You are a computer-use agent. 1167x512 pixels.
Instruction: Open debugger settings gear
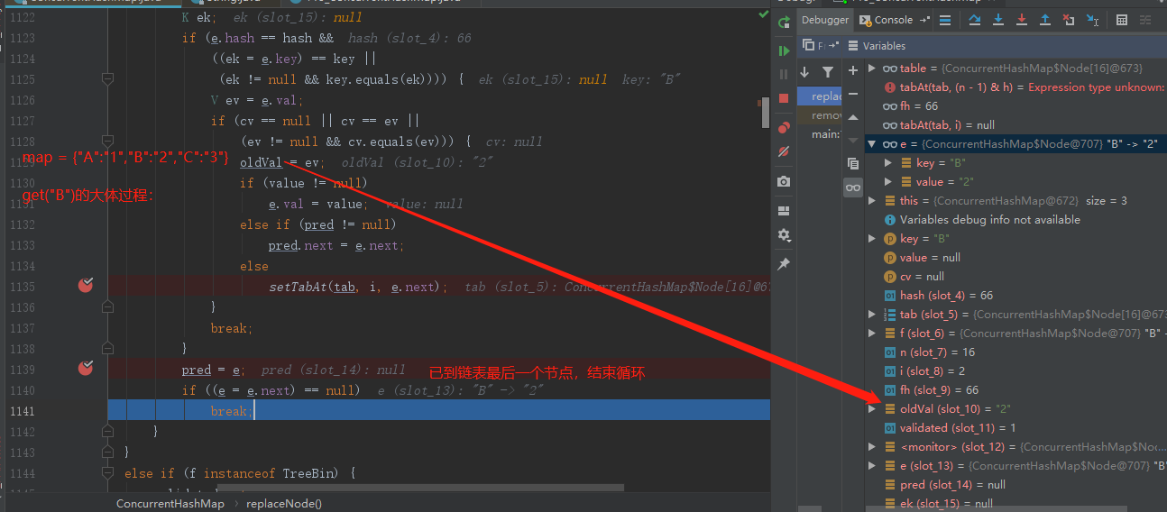[x=784, y=234]
